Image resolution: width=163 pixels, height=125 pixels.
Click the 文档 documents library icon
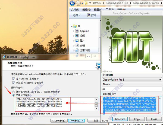point(77,45)
